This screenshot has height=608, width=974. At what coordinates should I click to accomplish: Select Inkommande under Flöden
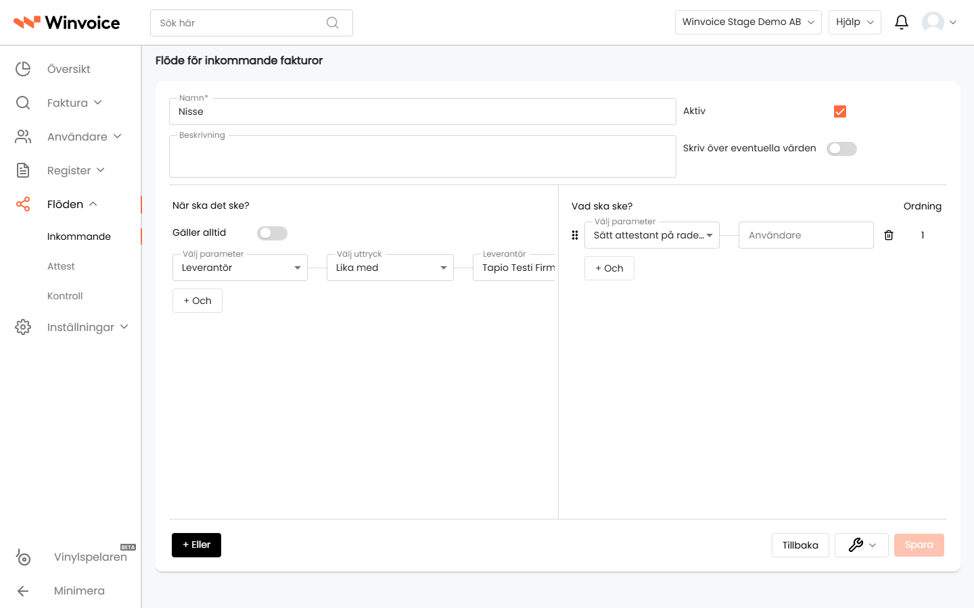79,236
